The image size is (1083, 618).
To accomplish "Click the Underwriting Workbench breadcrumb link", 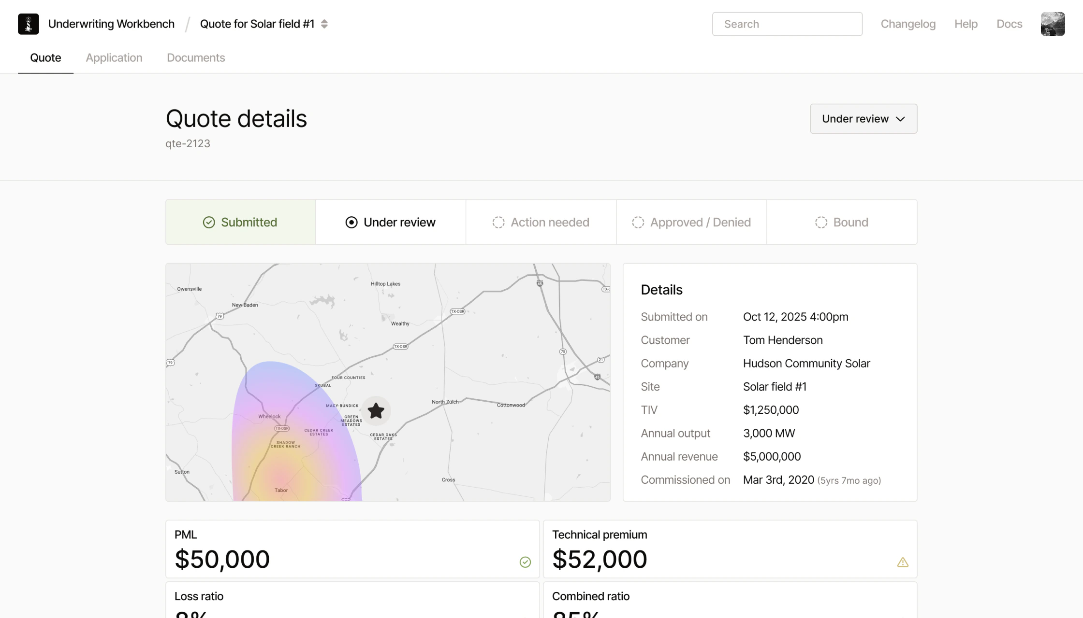I will tap(111, 24).
